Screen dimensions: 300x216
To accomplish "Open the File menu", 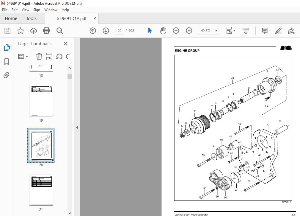I will pyautogui.click(x=5, y=10).
